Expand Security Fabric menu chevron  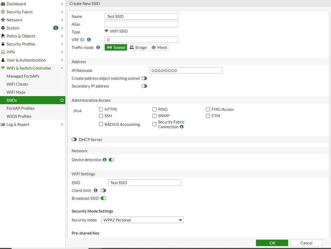click(x=62, y=12)
